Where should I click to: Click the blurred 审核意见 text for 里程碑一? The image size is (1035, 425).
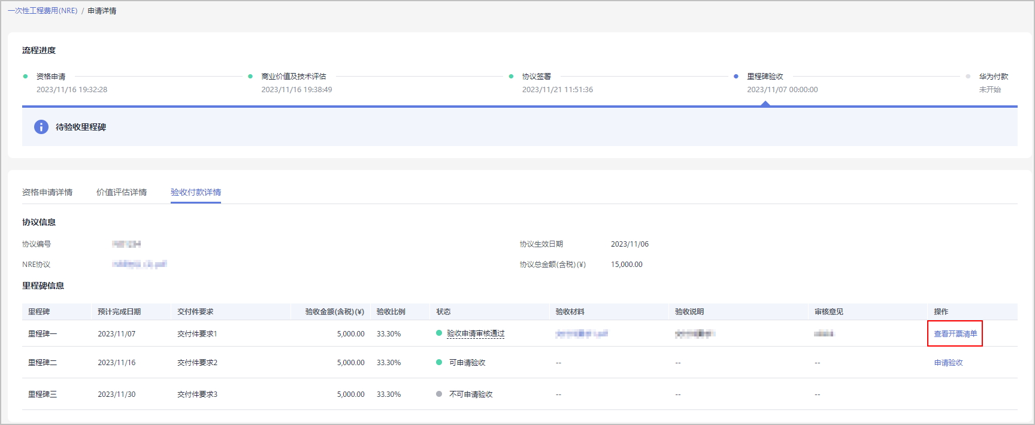tap(824, 333)
